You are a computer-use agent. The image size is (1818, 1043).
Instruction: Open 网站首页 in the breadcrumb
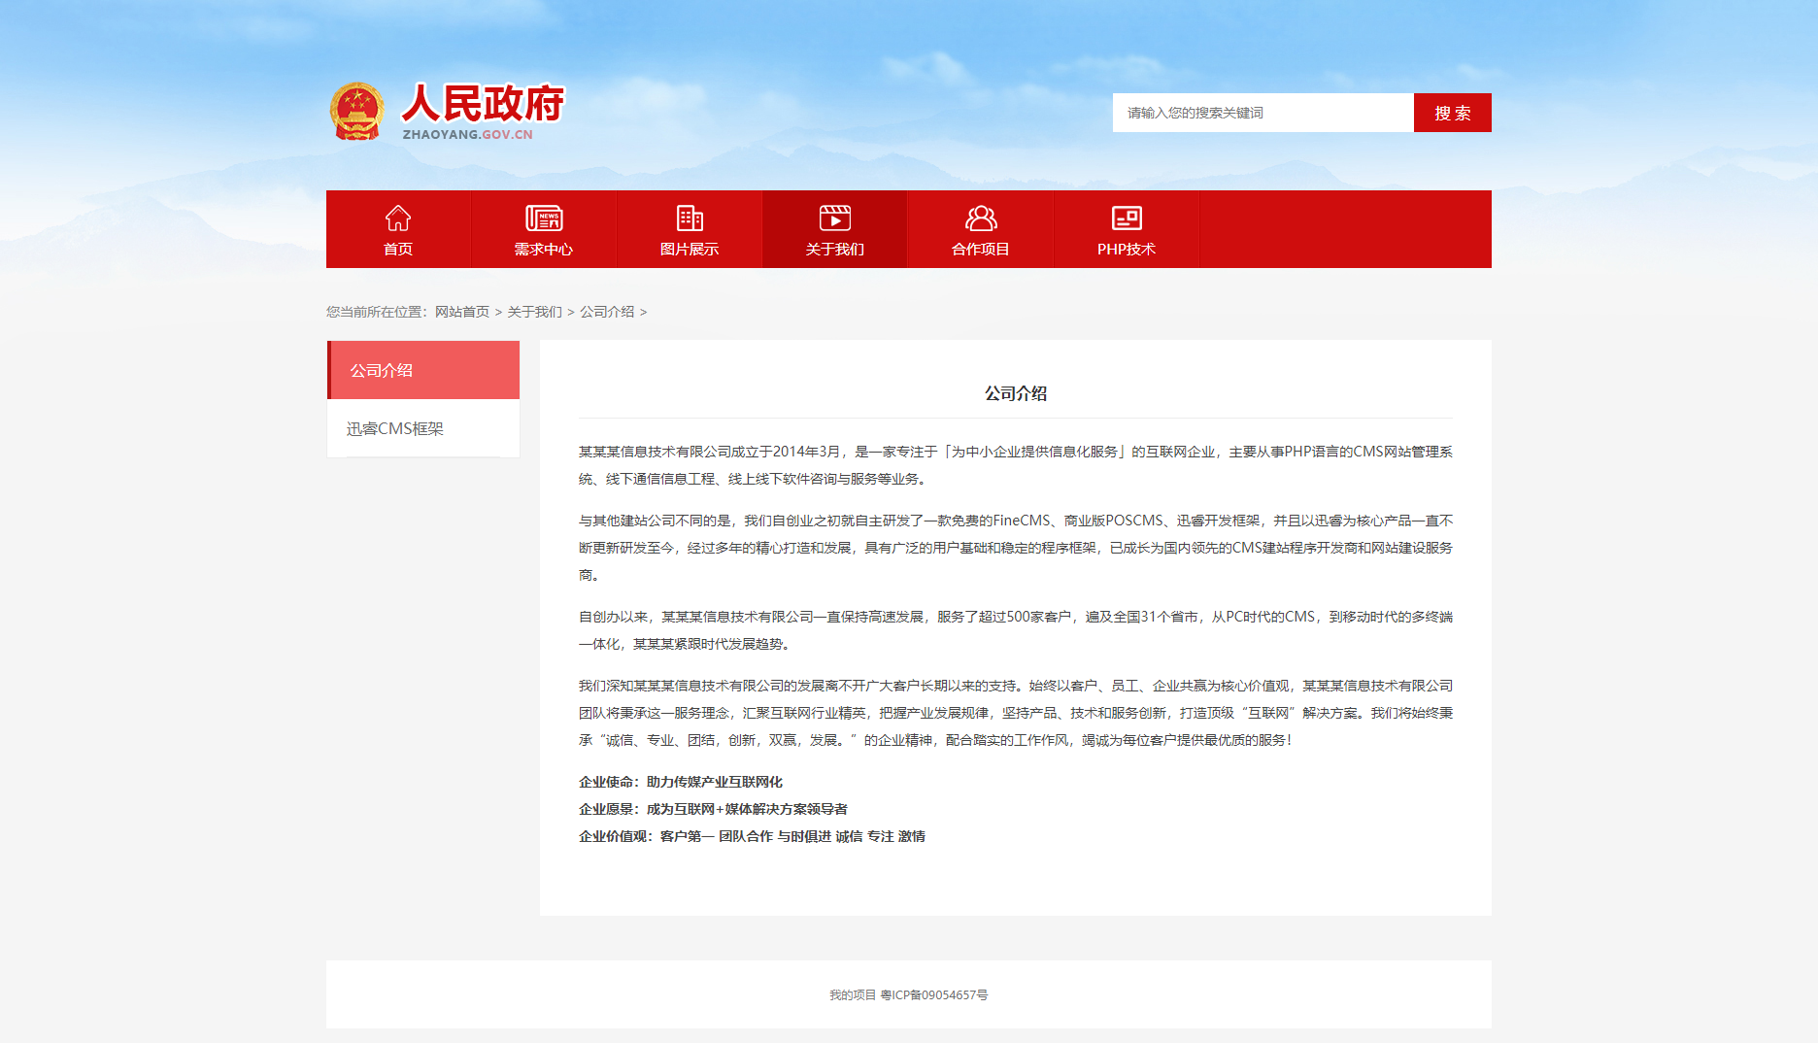click(x=462, y=312)
